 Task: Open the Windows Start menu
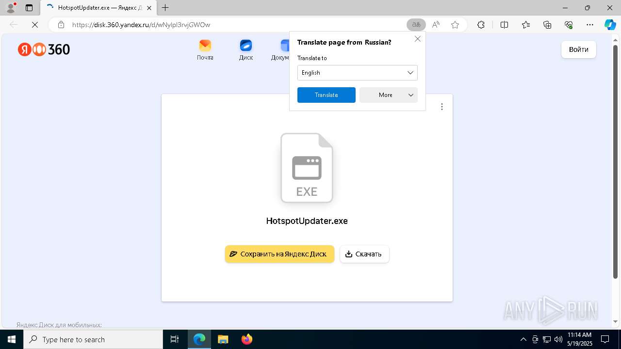coord(12,339)
